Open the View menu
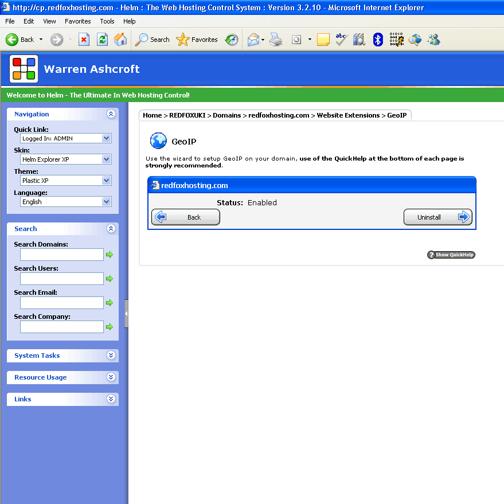This screenshot has width=504, height=504. pyautogui.click(x=49, y=21)
